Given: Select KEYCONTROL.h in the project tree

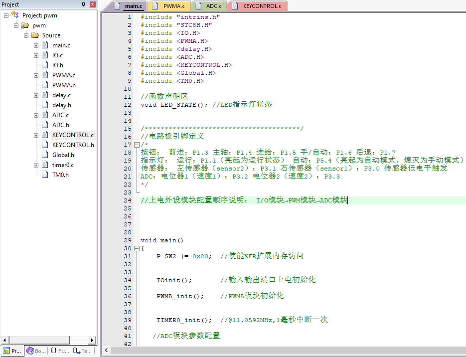Looking at the screenshot, I should coord(73,145).
